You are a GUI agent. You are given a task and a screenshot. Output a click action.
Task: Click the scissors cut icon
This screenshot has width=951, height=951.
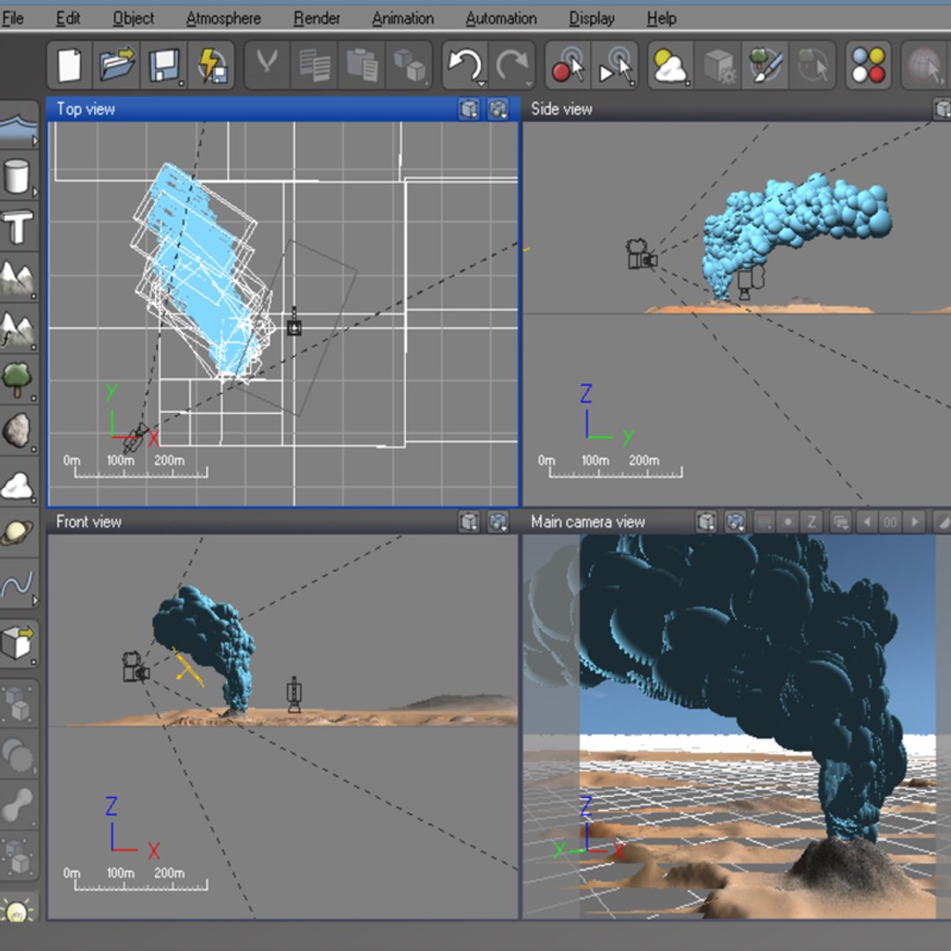pos(268,65)
